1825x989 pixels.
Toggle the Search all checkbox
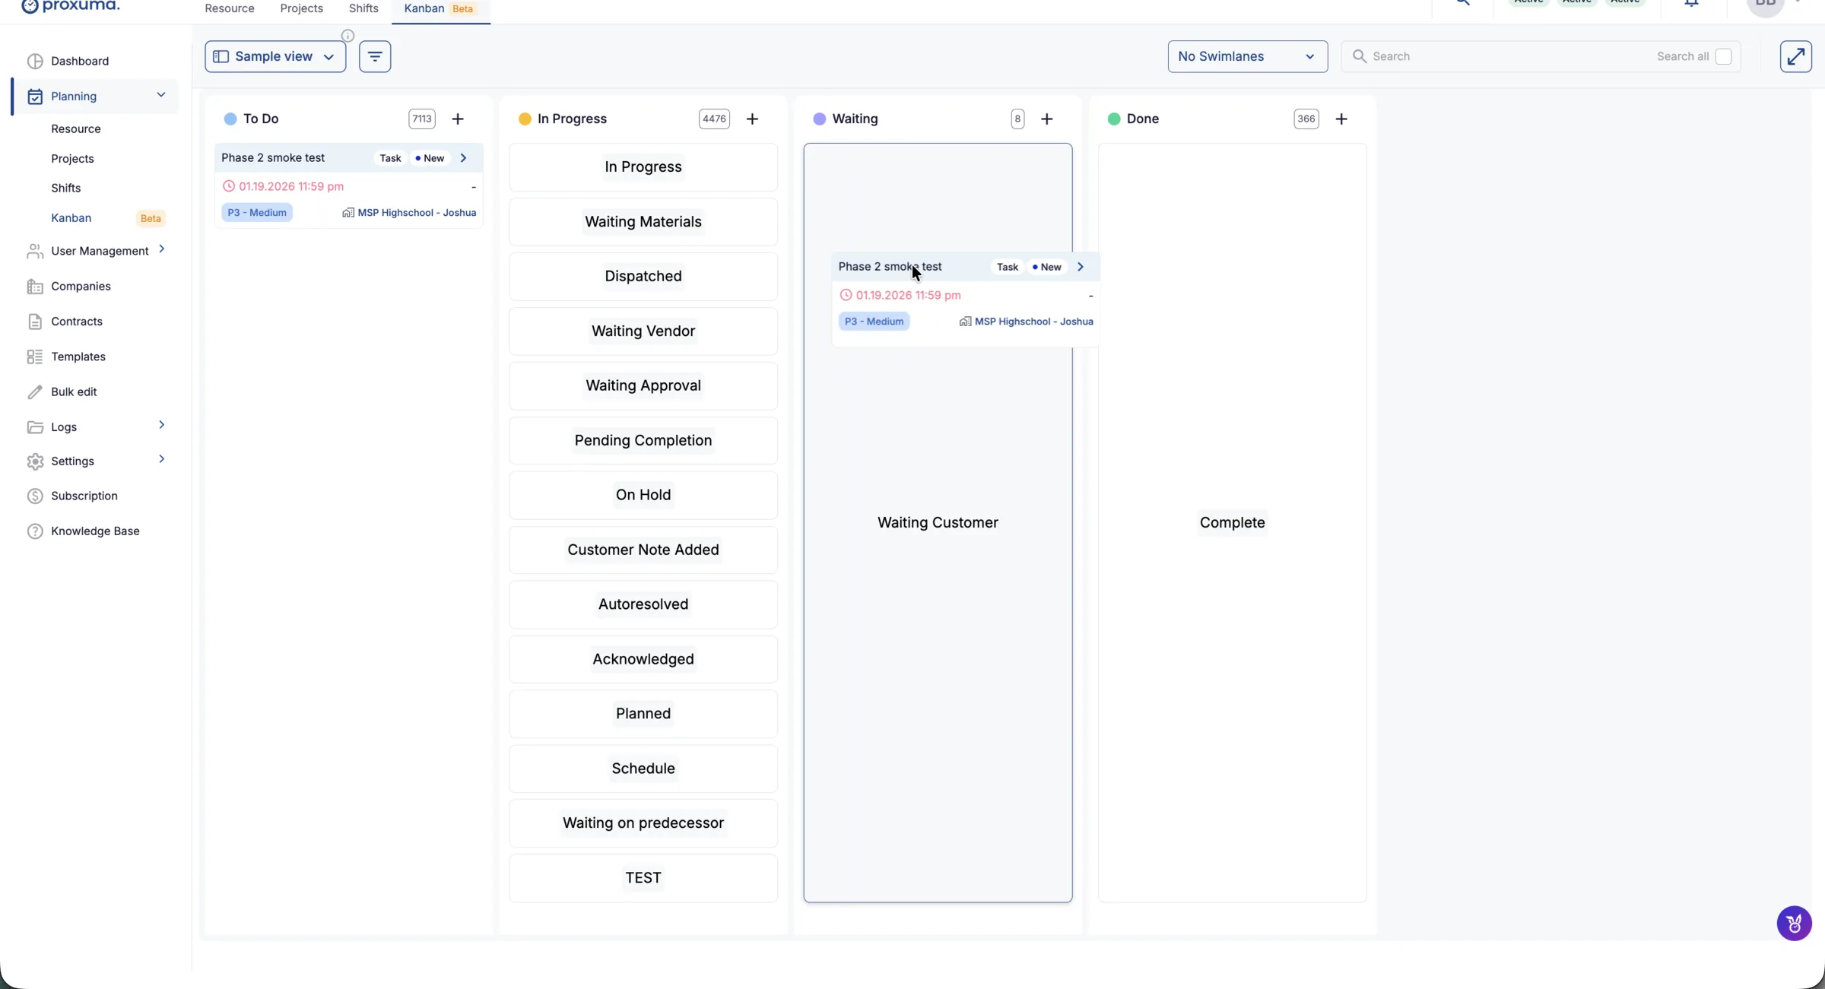[x=1724, y=56]
